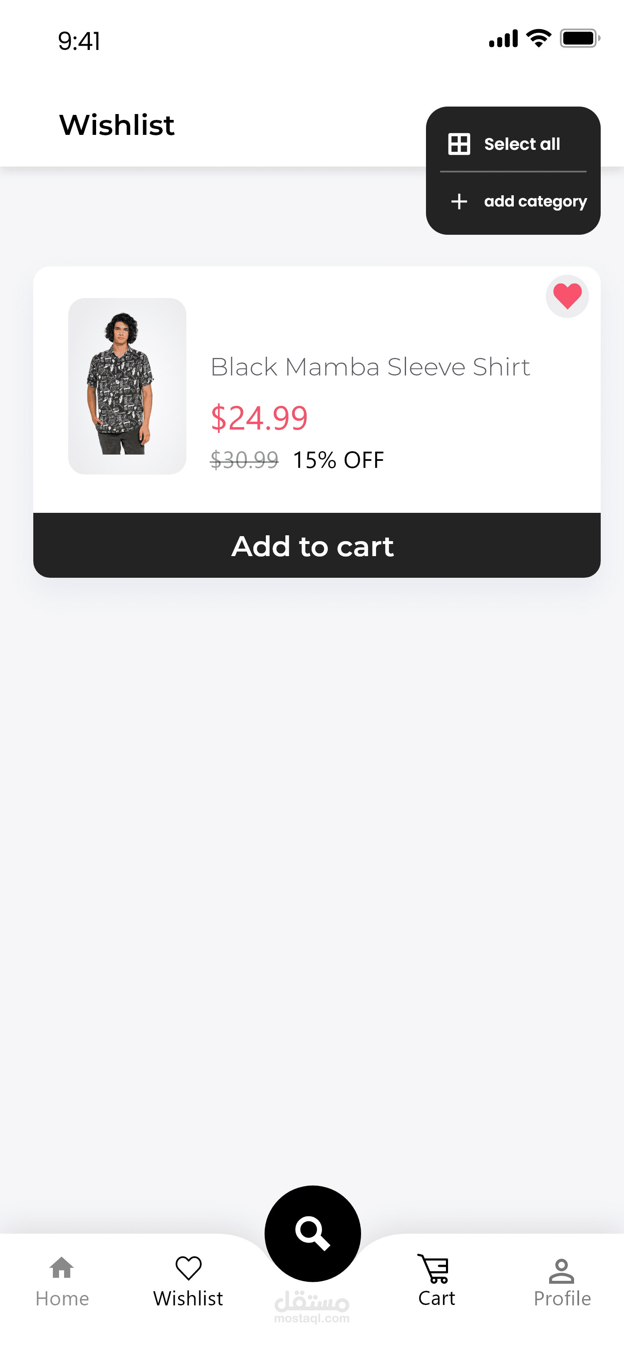Click the $24.99 sale price
This screenshot has height=1352, width=624.
pos(259,418)
